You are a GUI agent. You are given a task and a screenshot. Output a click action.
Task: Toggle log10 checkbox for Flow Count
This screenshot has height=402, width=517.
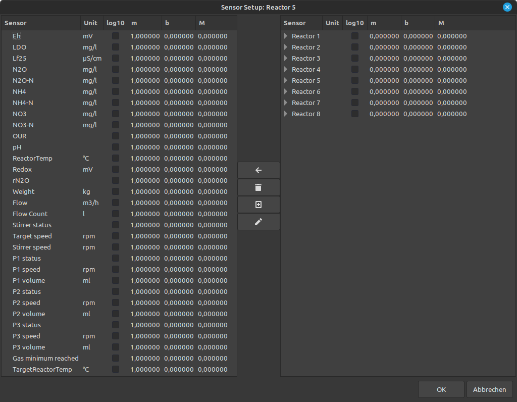click(x=116, y=214)
